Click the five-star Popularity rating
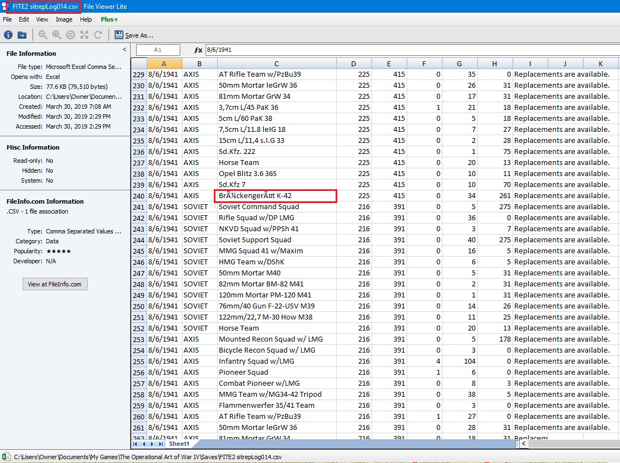Screen dimensions: 620x463 coord(58,251)
